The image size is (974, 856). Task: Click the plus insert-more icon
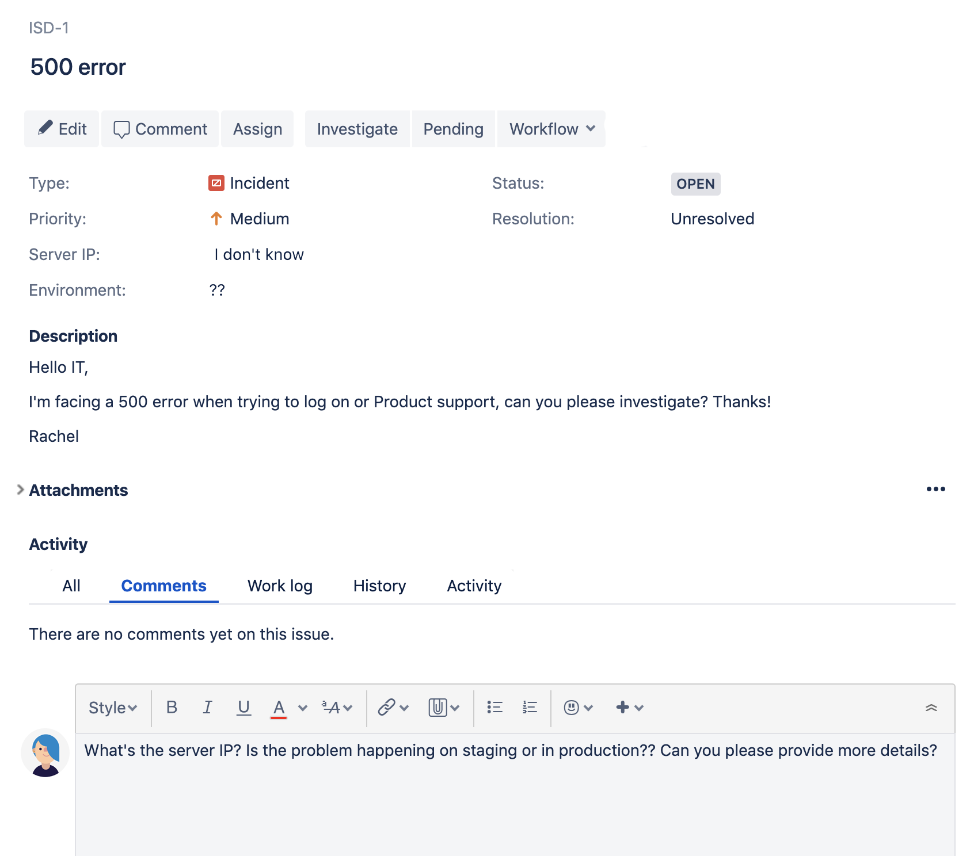[x=622, y=707]
